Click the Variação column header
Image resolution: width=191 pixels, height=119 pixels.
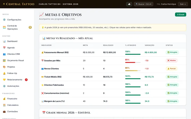click(149, 45)
